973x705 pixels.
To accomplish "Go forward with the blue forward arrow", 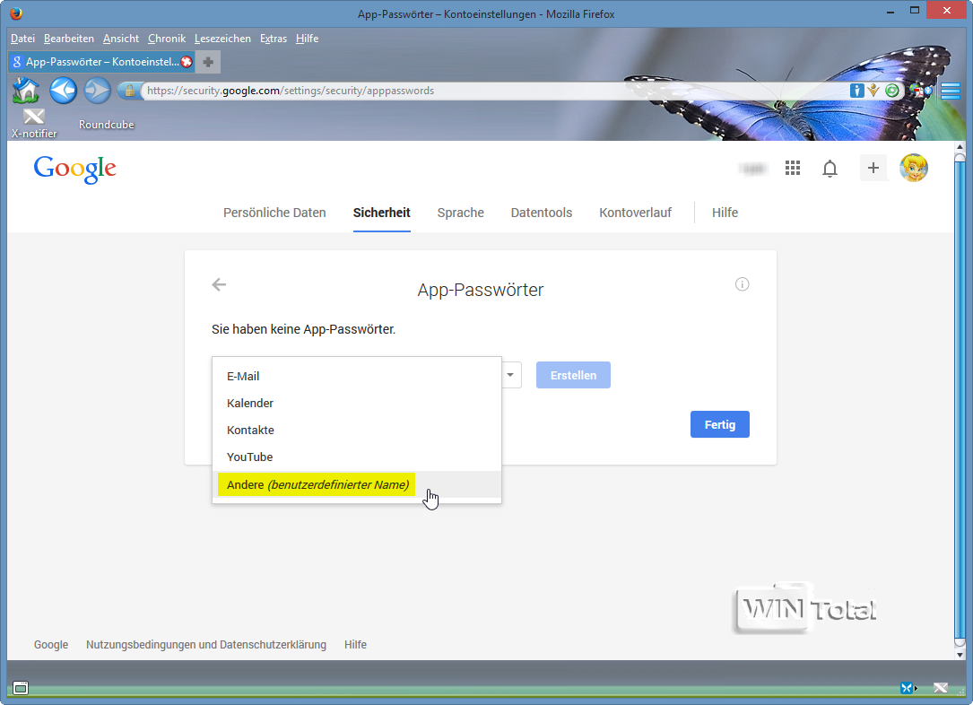I will [x=98, y=91].
